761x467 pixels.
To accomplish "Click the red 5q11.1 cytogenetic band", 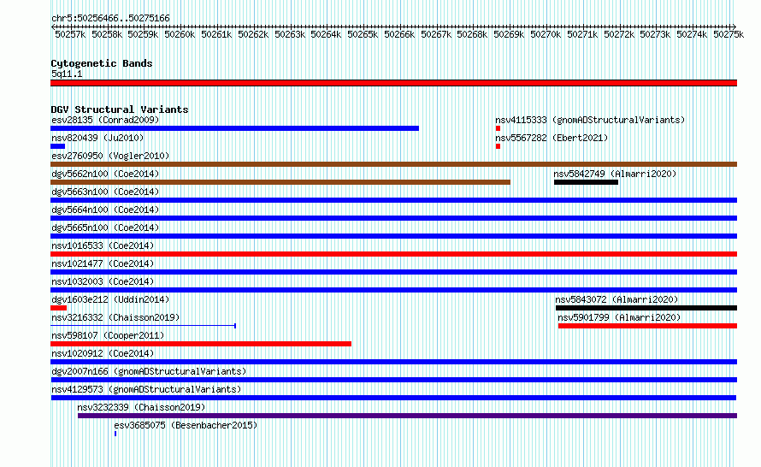I will pos(393,83).
